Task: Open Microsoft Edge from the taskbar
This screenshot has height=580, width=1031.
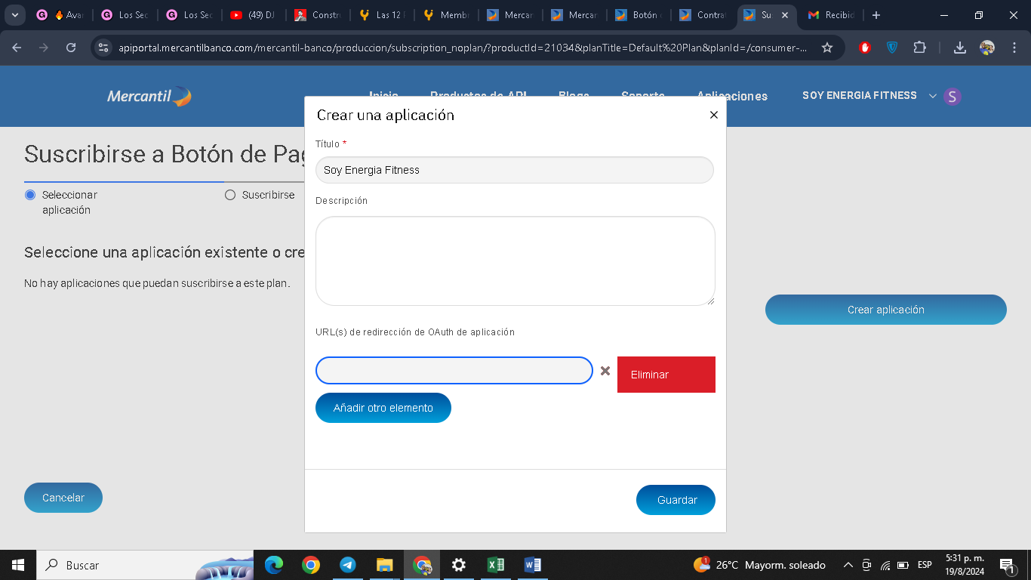Action: (273, 565)
